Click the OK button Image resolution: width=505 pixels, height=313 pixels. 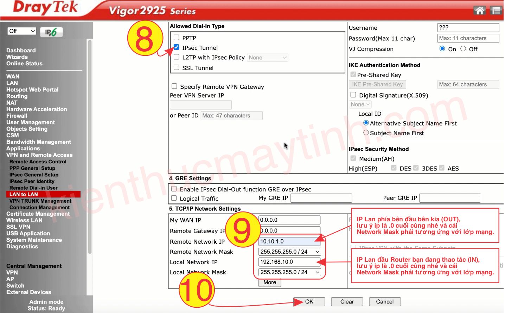309,302
